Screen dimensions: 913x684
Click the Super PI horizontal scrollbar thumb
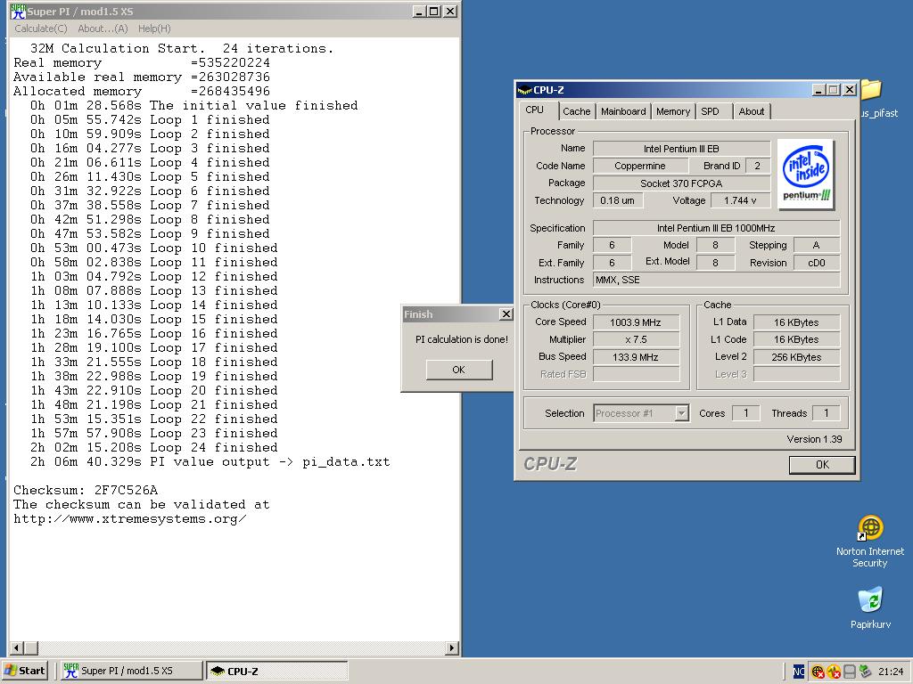pyautogui.click(x=31, y=648)
